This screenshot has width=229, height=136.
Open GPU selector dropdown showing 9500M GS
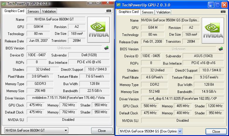pos(150,131)
